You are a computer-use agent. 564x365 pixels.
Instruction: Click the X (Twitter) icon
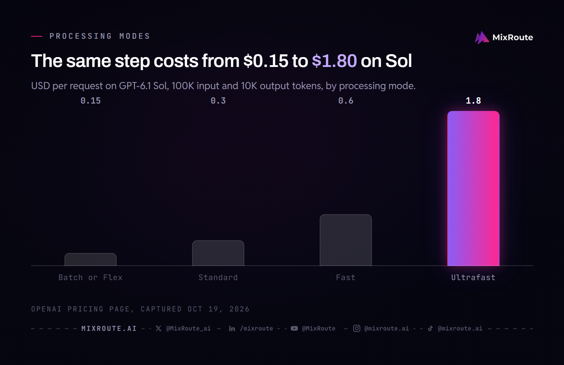click(159, 328)
